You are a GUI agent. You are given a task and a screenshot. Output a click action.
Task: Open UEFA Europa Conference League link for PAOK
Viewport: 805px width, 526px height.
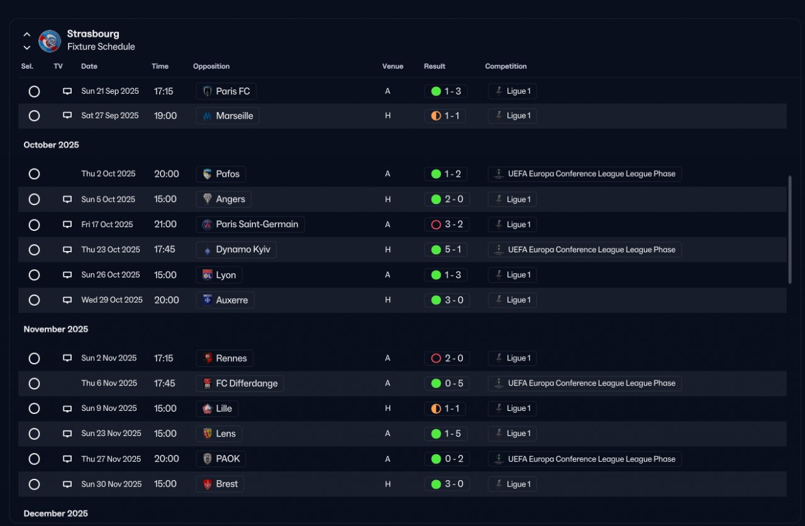coord(585,459)
